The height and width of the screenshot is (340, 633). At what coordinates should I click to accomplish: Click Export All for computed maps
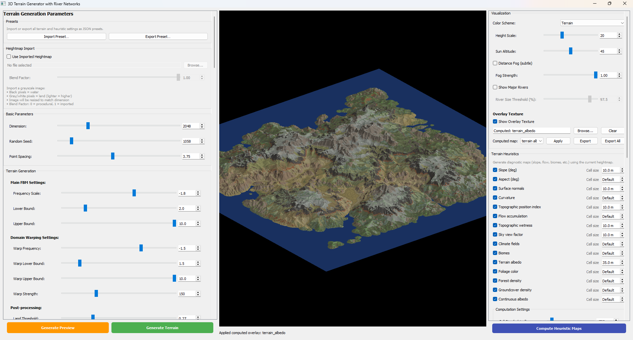[x=612, y=141]
